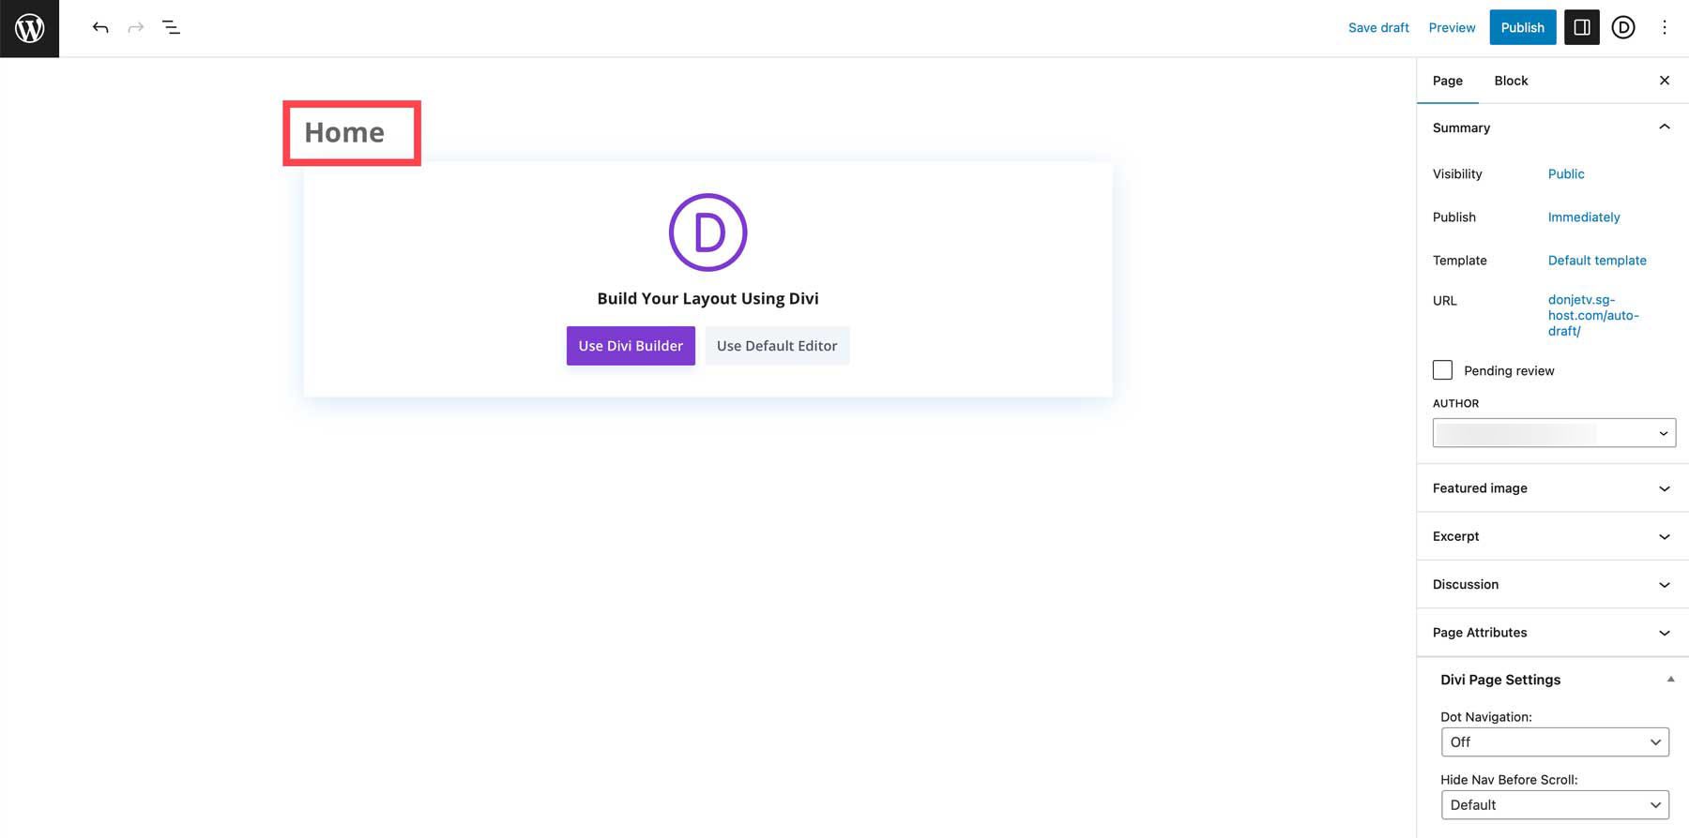This screenshot has height=838, width=1689.
Task: Change visibility from Public
Action: coord(1566,174)
